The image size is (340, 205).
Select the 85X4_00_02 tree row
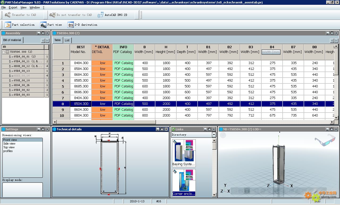pos(25,90)
